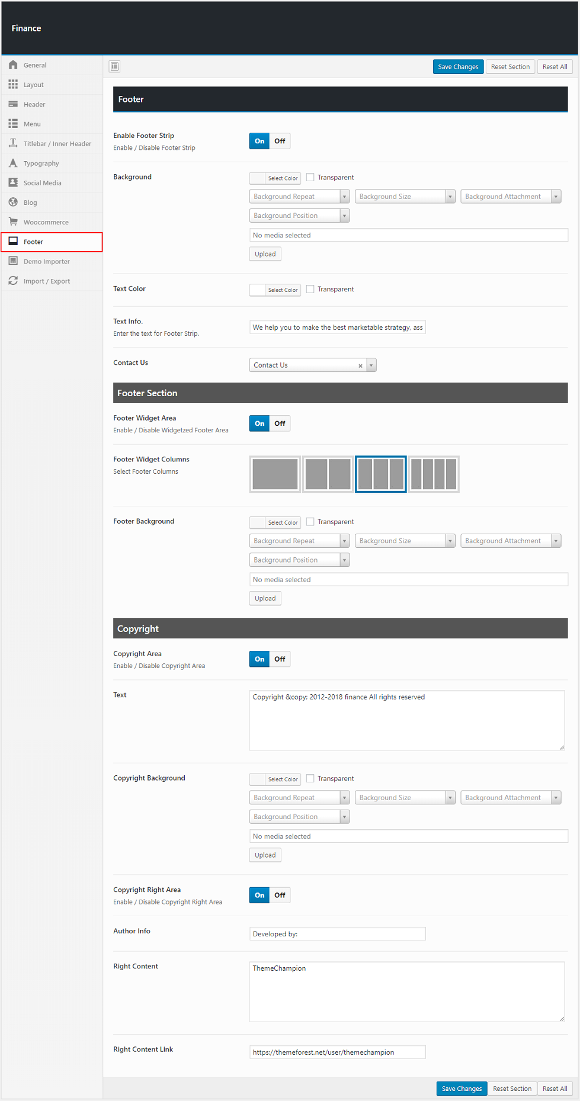Turn off Enable Footer Strip

click(x=280, y=141)
